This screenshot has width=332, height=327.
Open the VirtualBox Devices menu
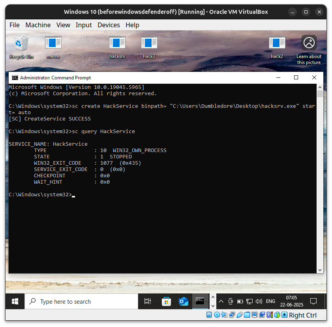(x=109, y=25)
